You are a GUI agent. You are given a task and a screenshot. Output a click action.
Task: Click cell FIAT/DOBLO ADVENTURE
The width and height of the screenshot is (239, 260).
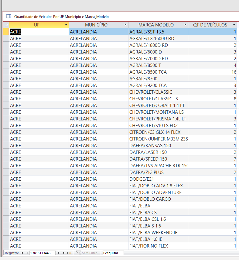(x=158, y=192)
